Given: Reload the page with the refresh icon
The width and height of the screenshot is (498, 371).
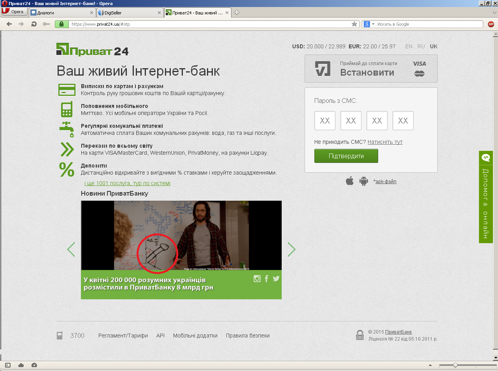Looking at the screenshot, I should coord(34,24).
